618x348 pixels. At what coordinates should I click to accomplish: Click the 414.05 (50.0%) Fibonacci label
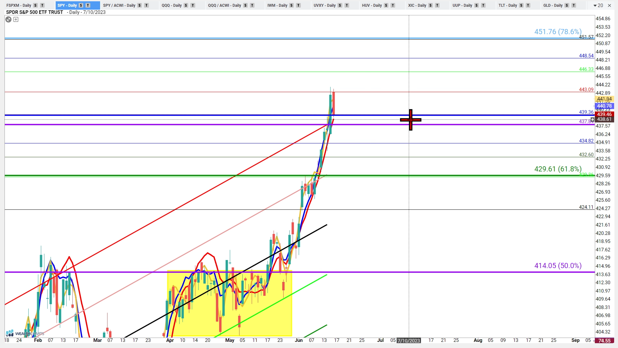pos(558,266)
